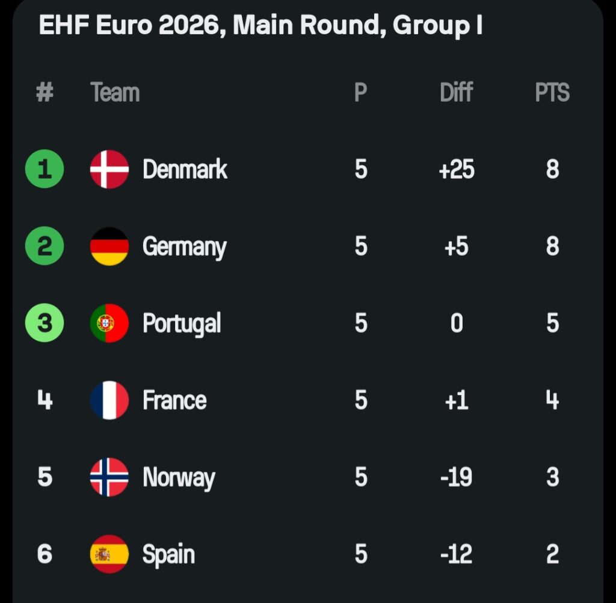Click the P games played header
Image resolution: width=616 pixels, height=603 pixels.
360,93
